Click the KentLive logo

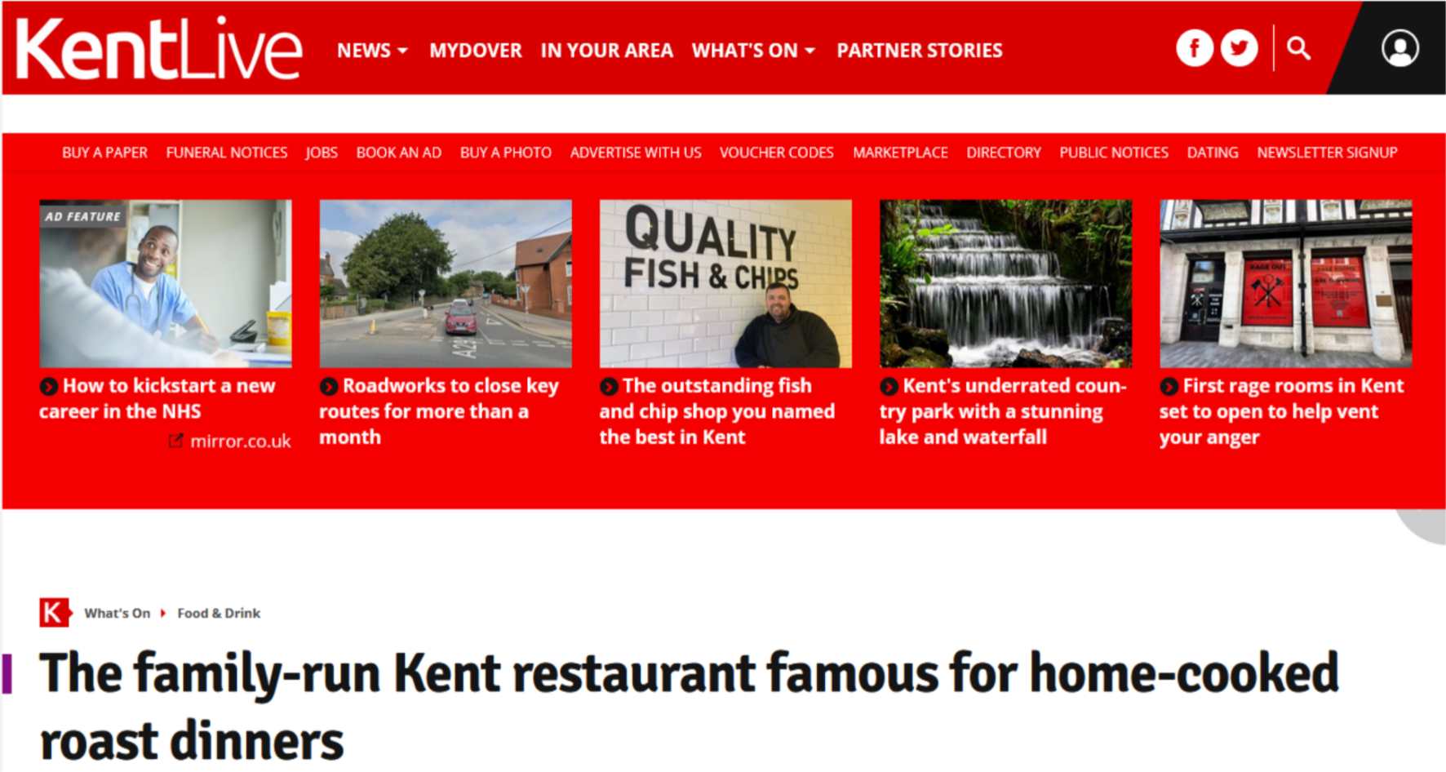point(159,49)
